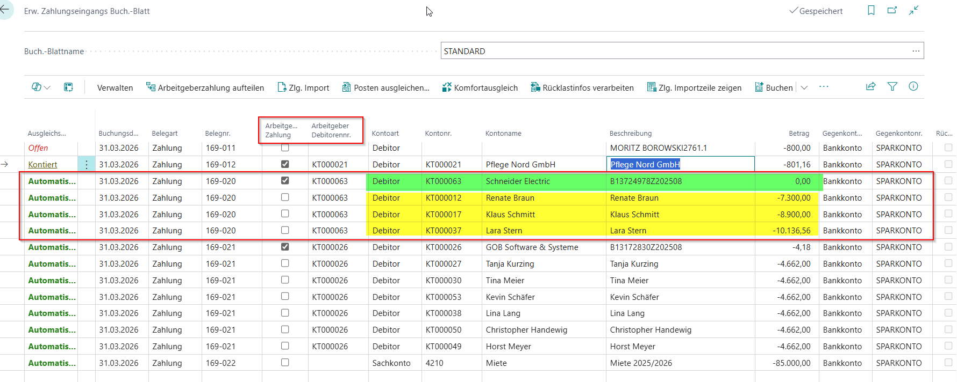Toggle Arbeitgeber Zahlung checkbox for 169-011

tap(285, 148)
